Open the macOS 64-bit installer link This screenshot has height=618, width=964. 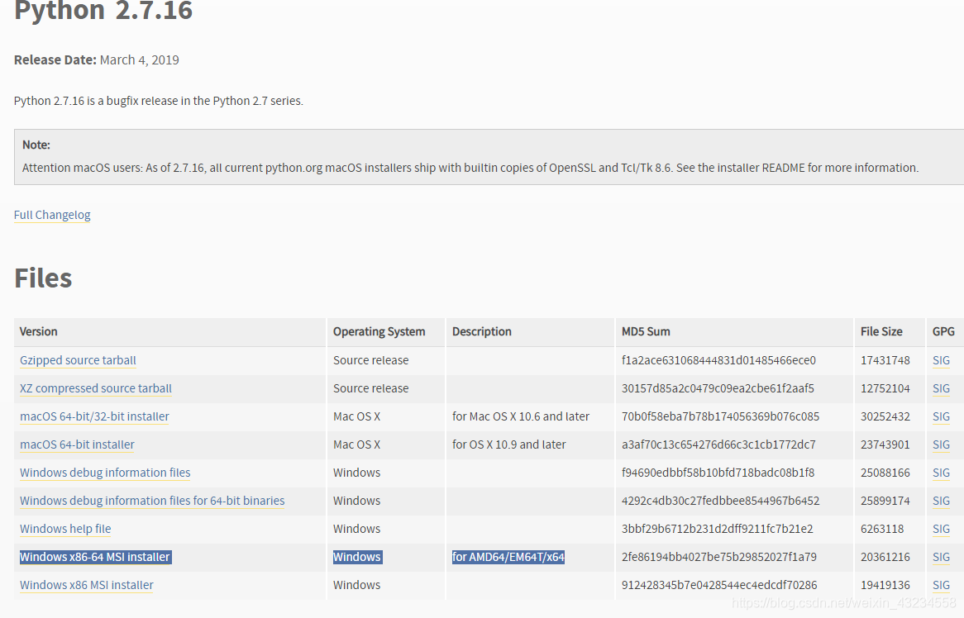coord(77,444)
